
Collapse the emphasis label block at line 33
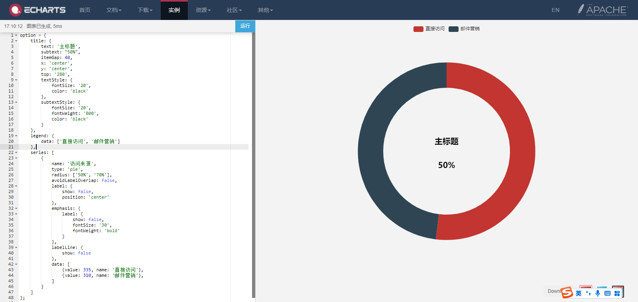coord(16,214)
